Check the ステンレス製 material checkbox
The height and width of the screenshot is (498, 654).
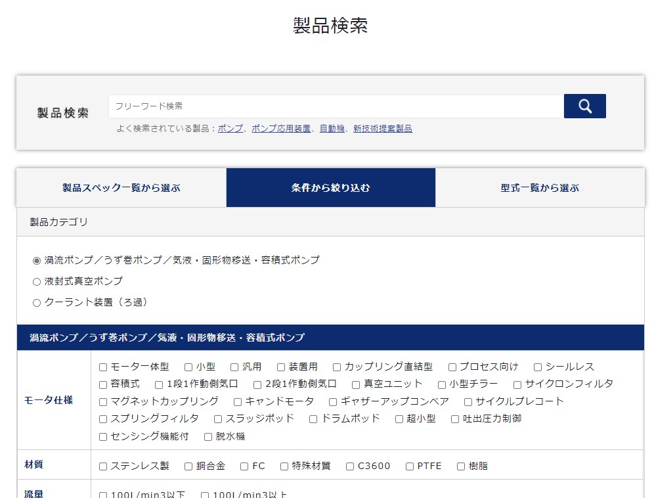(x=103, y=466)
